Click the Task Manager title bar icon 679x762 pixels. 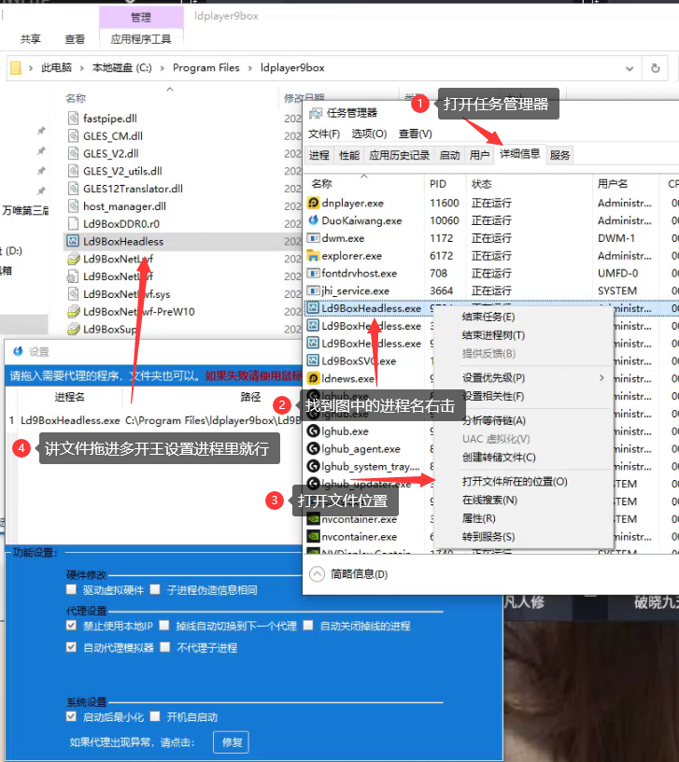point(316,113)
